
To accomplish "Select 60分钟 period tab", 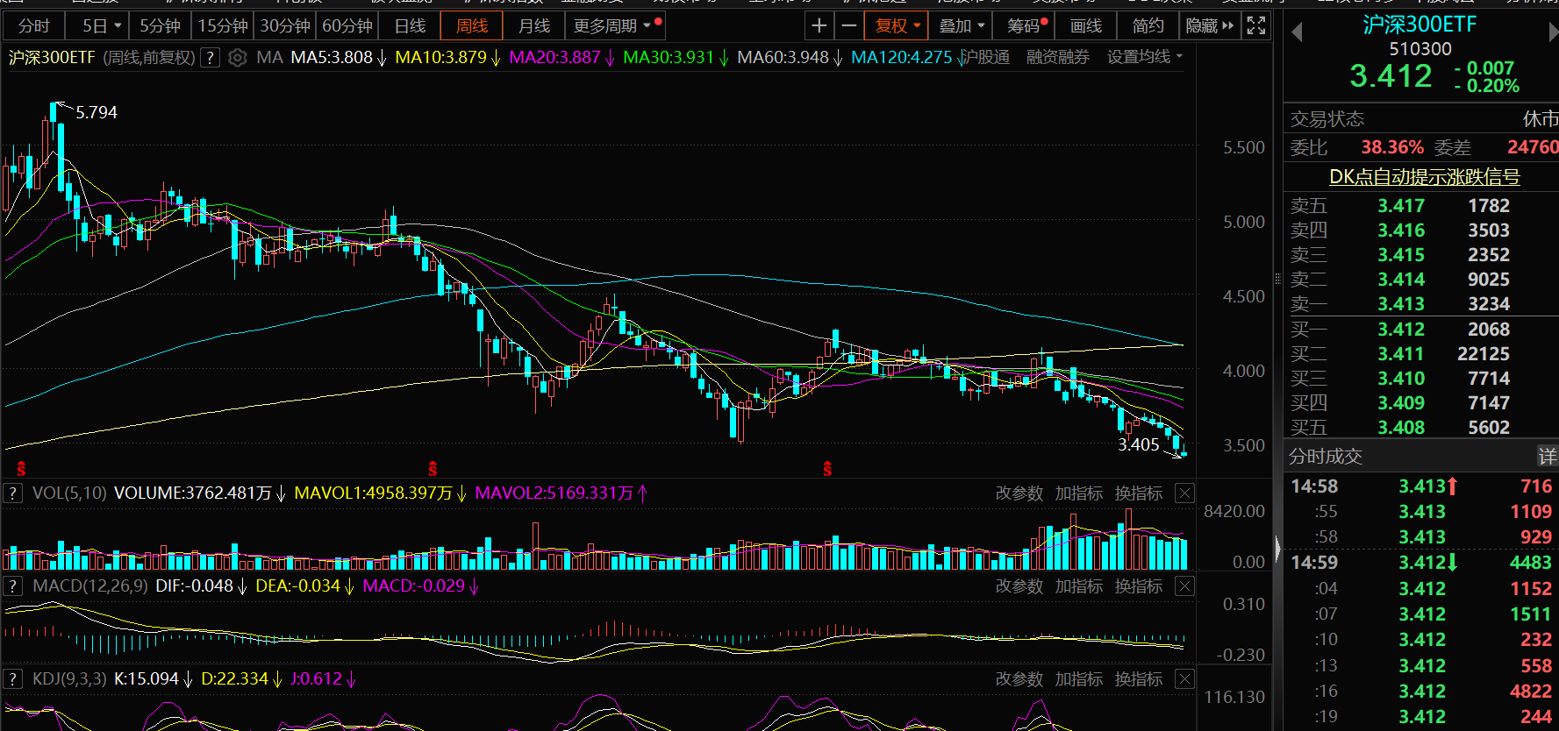I will tap(347, 26).
